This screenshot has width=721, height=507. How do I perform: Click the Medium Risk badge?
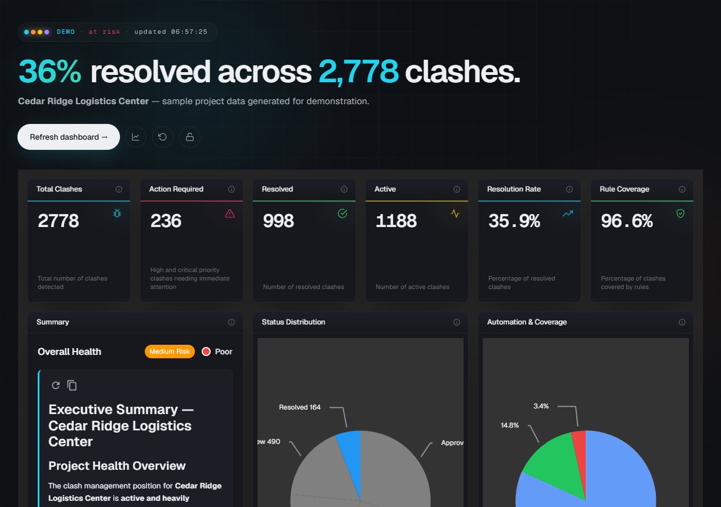click(x=170, y=352)
